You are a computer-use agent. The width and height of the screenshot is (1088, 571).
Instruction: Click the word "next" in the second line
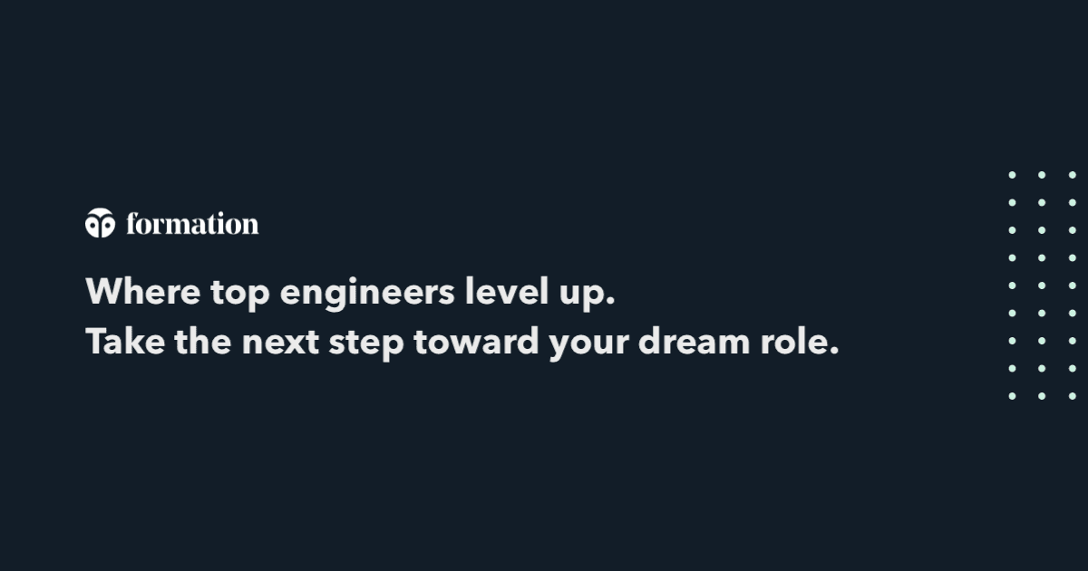290,344
